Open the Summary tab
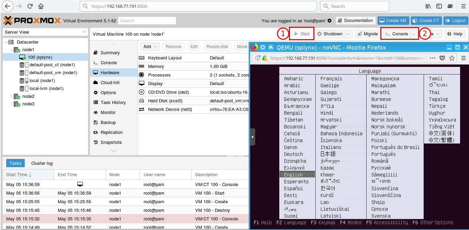The height and width of the screenshot is (230, 469). (x=113, y=53)
